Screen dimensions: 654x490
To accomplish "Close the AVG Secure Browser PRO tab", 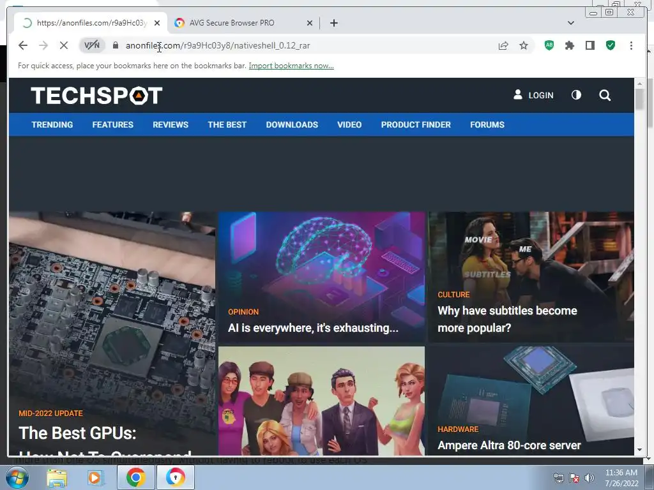I will click(x=310, y=23).
